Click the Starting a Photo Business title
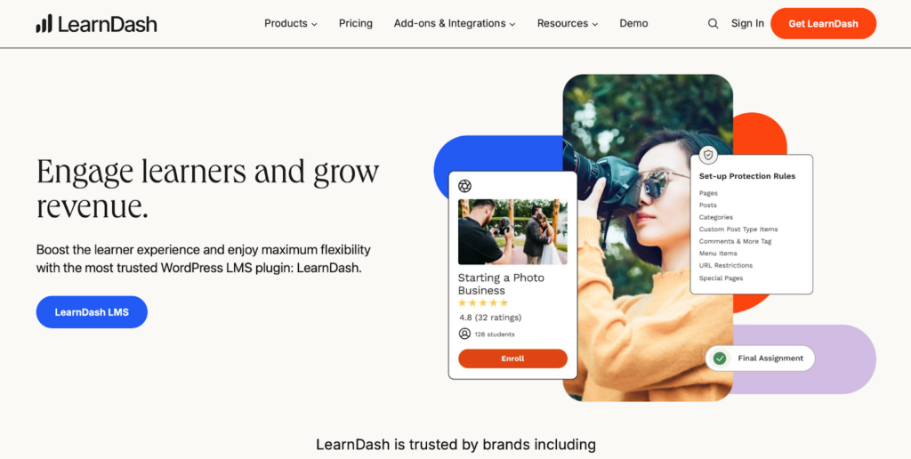Image resolution: width=911 pixels, height=459 pixels. click(501, 284)
